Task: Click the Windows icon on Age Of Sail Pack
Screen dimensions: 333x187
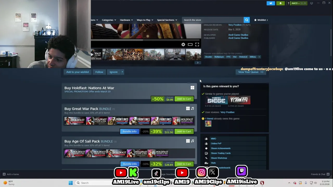Action: pyautogui.click(x=188, y=141)
